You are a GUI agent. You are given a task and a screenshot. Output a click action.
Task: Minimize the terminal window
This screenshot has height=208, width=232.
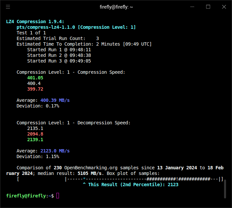coord(192,7)
